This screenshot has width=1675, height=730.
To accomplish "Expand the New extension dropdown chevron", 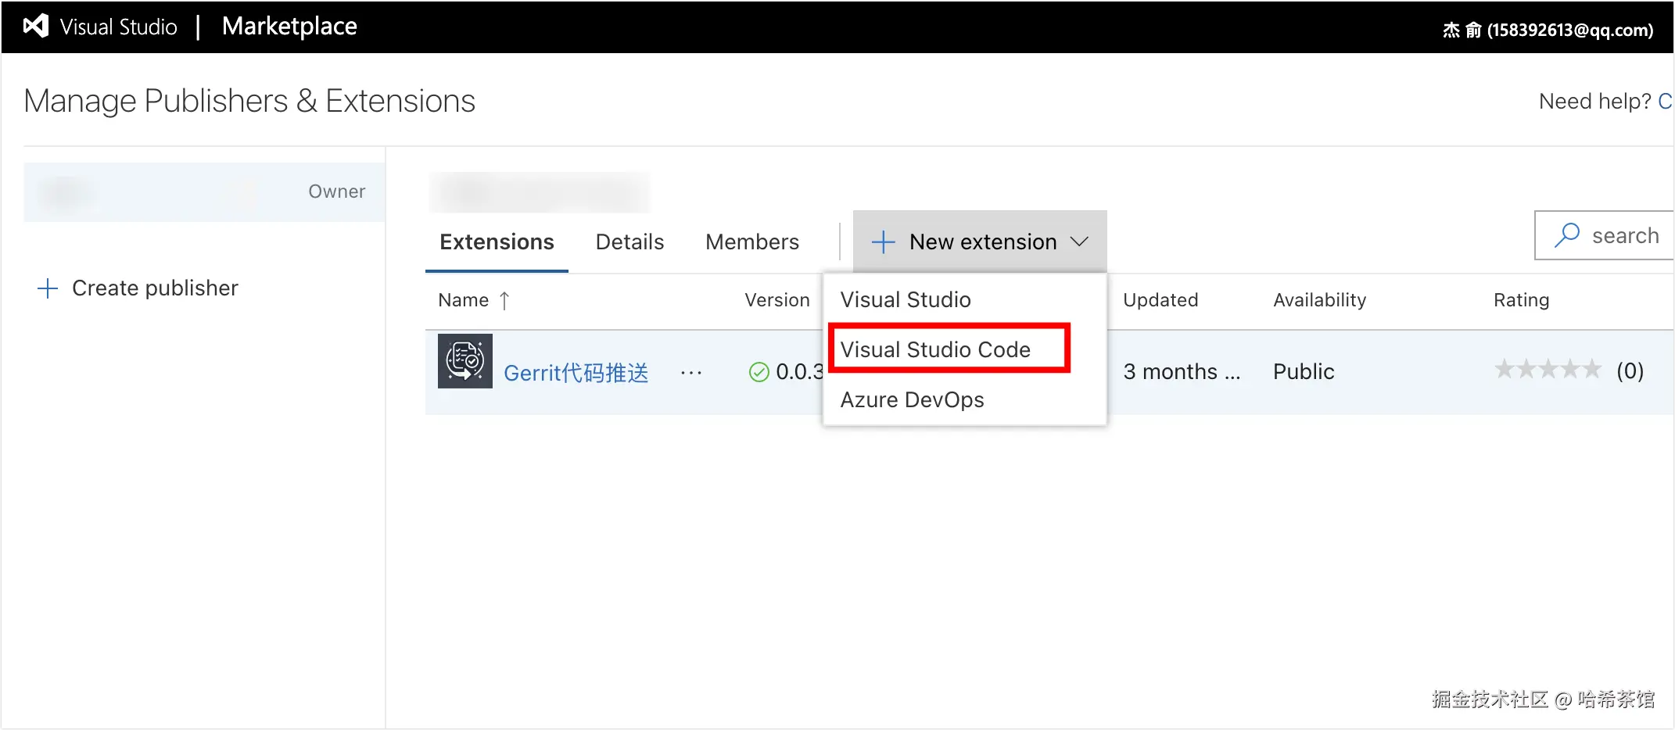I will (x=1079, y=242).
